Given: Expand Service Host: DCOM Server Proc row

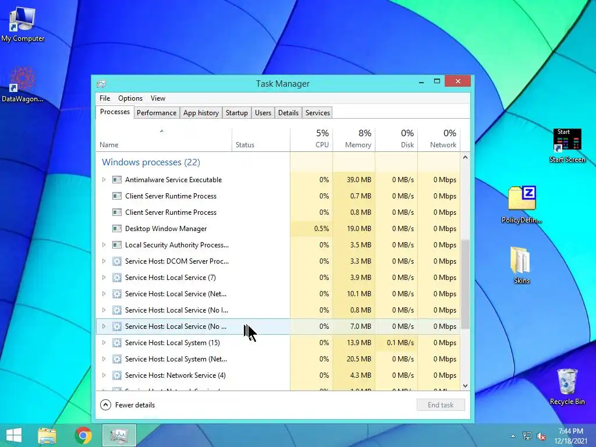Looking at the screenshot, I should pyautogui.click(x=104, y=261).
